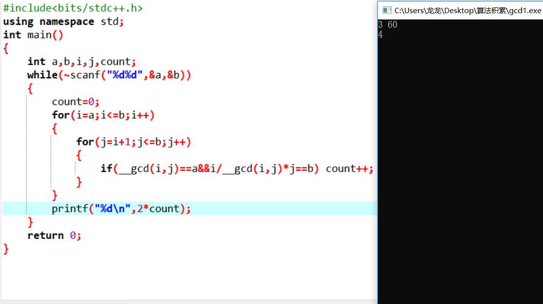
Task: Click the gcd1.exe console title path
Action: click(x=468, y=10)
